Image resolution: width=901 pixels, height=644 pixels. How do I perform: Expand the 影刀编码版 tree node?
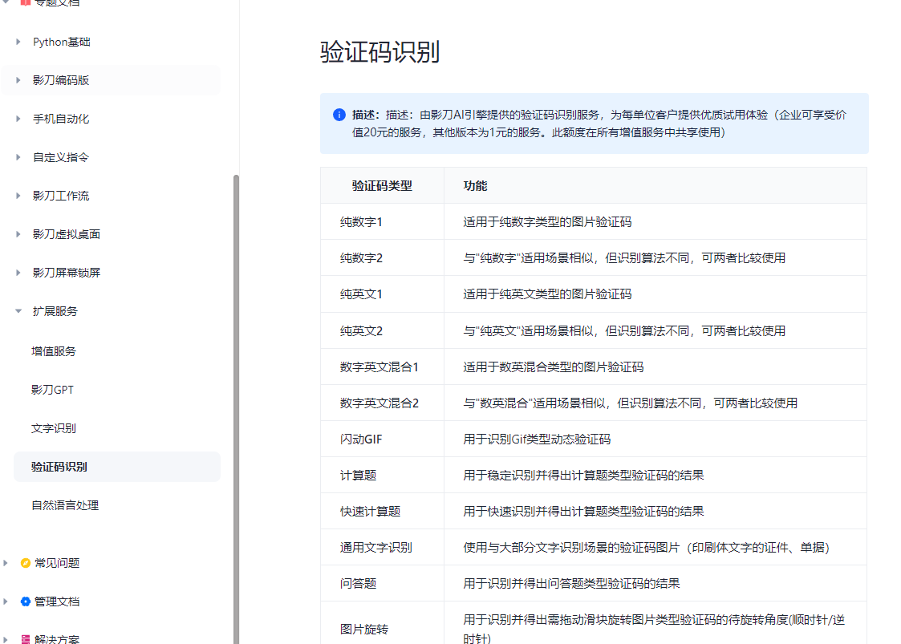click(x=18, y=80)
